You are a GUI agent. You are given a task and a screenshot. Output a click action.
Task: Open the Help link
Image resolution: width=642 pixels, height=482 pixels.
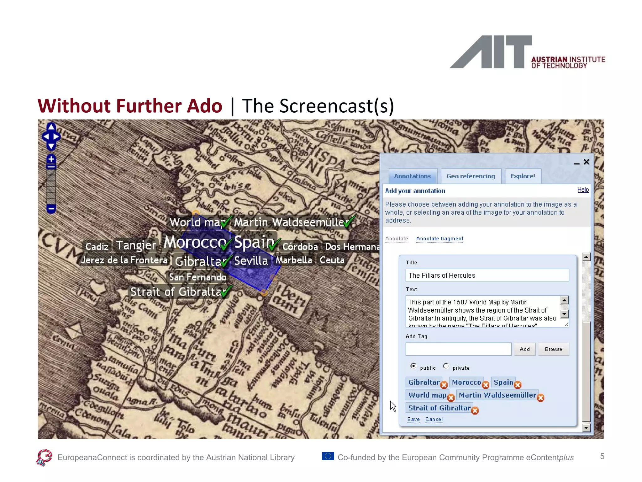pos(583,190)
